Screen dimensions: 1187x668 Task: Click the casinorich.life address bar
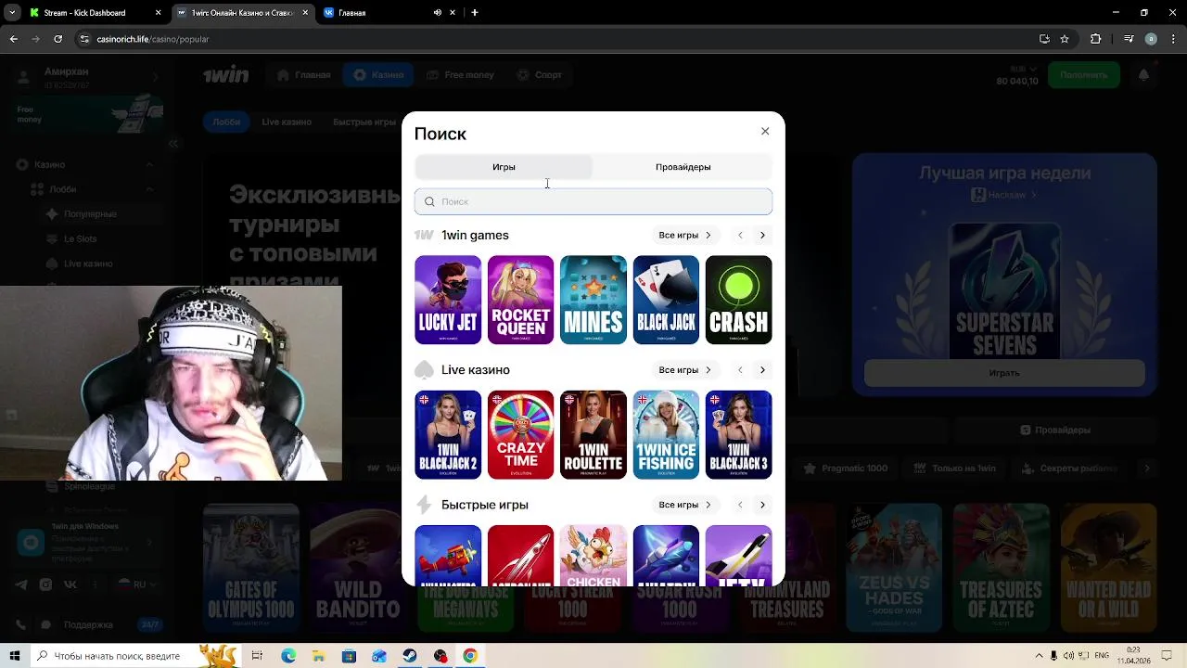click(556, 39)
